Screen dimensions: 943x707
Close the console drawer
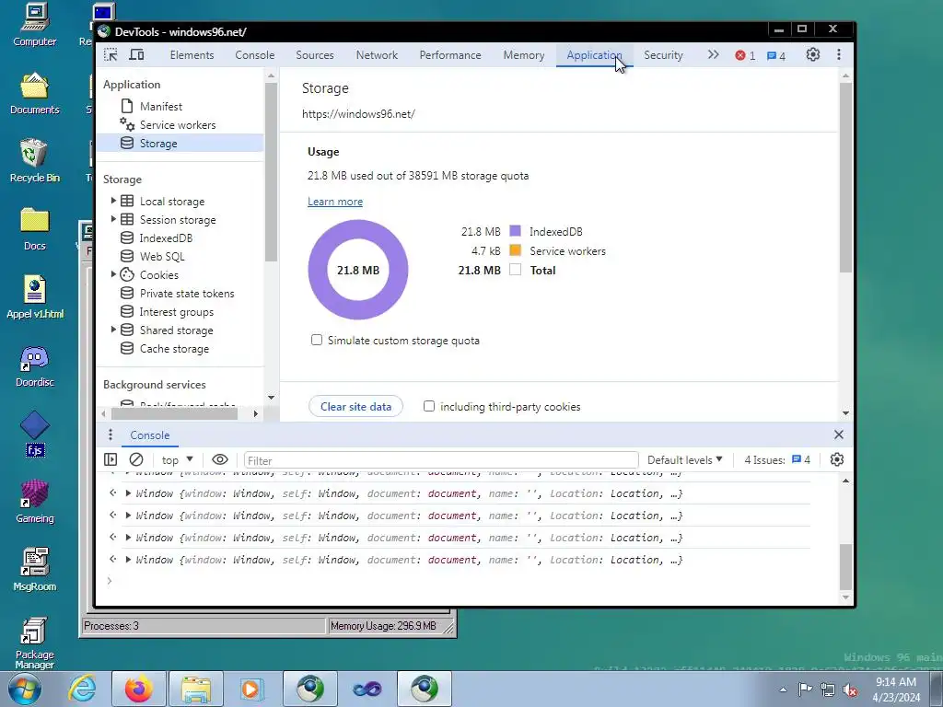point(838,435)
